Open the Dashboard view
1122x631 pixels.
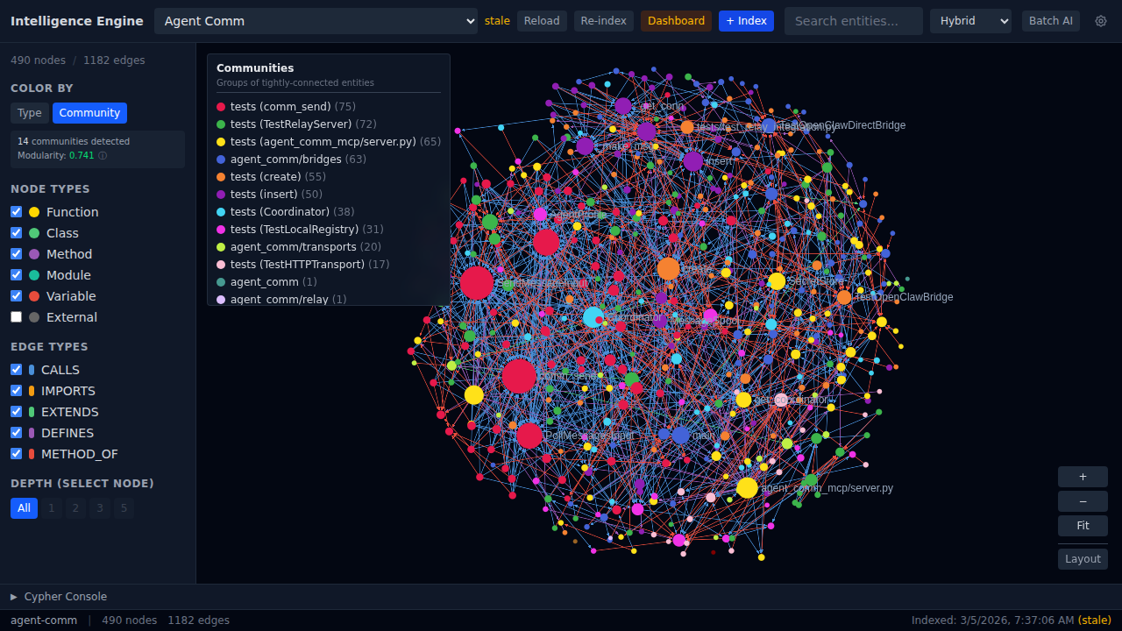[x=676, y=21]
